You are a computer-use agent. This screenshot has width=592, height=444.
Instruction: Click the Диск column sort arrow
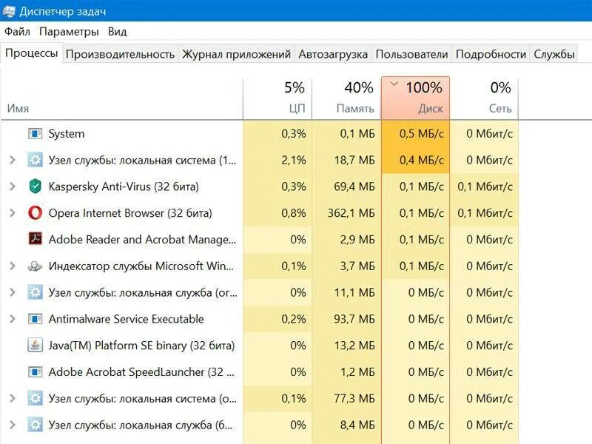point(394,84)
